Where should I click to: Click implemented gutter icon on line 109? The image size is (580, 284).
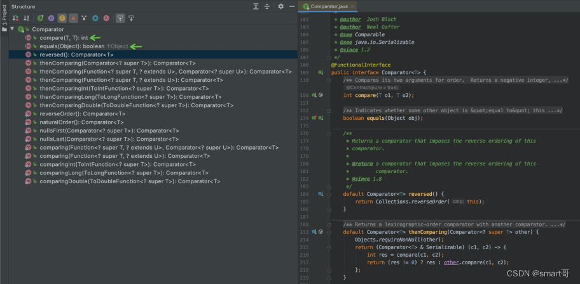pos(321,72)
